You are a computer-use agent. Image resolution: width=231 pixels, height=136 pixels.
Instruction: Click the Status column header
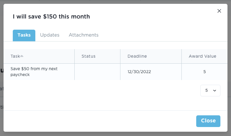[x=89, y=56]
